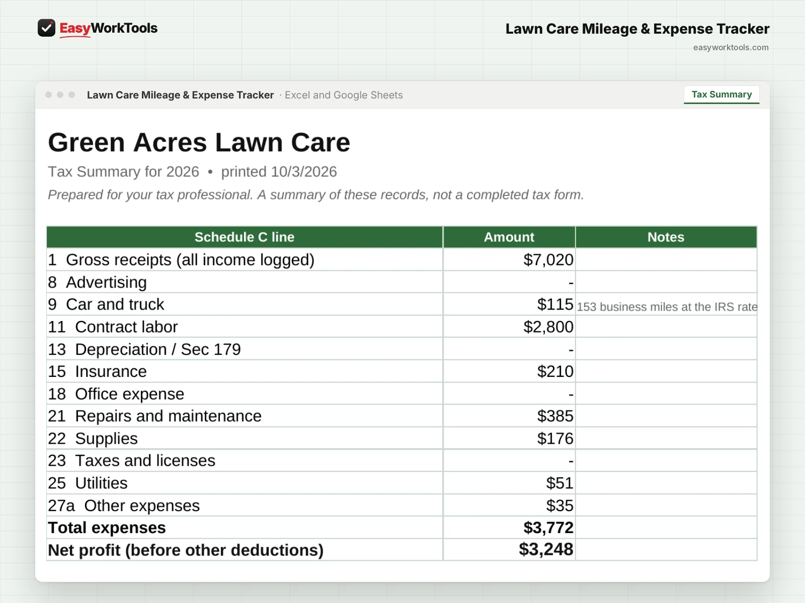Select the '11 Contract labor' row label

(x=113, y=327)
